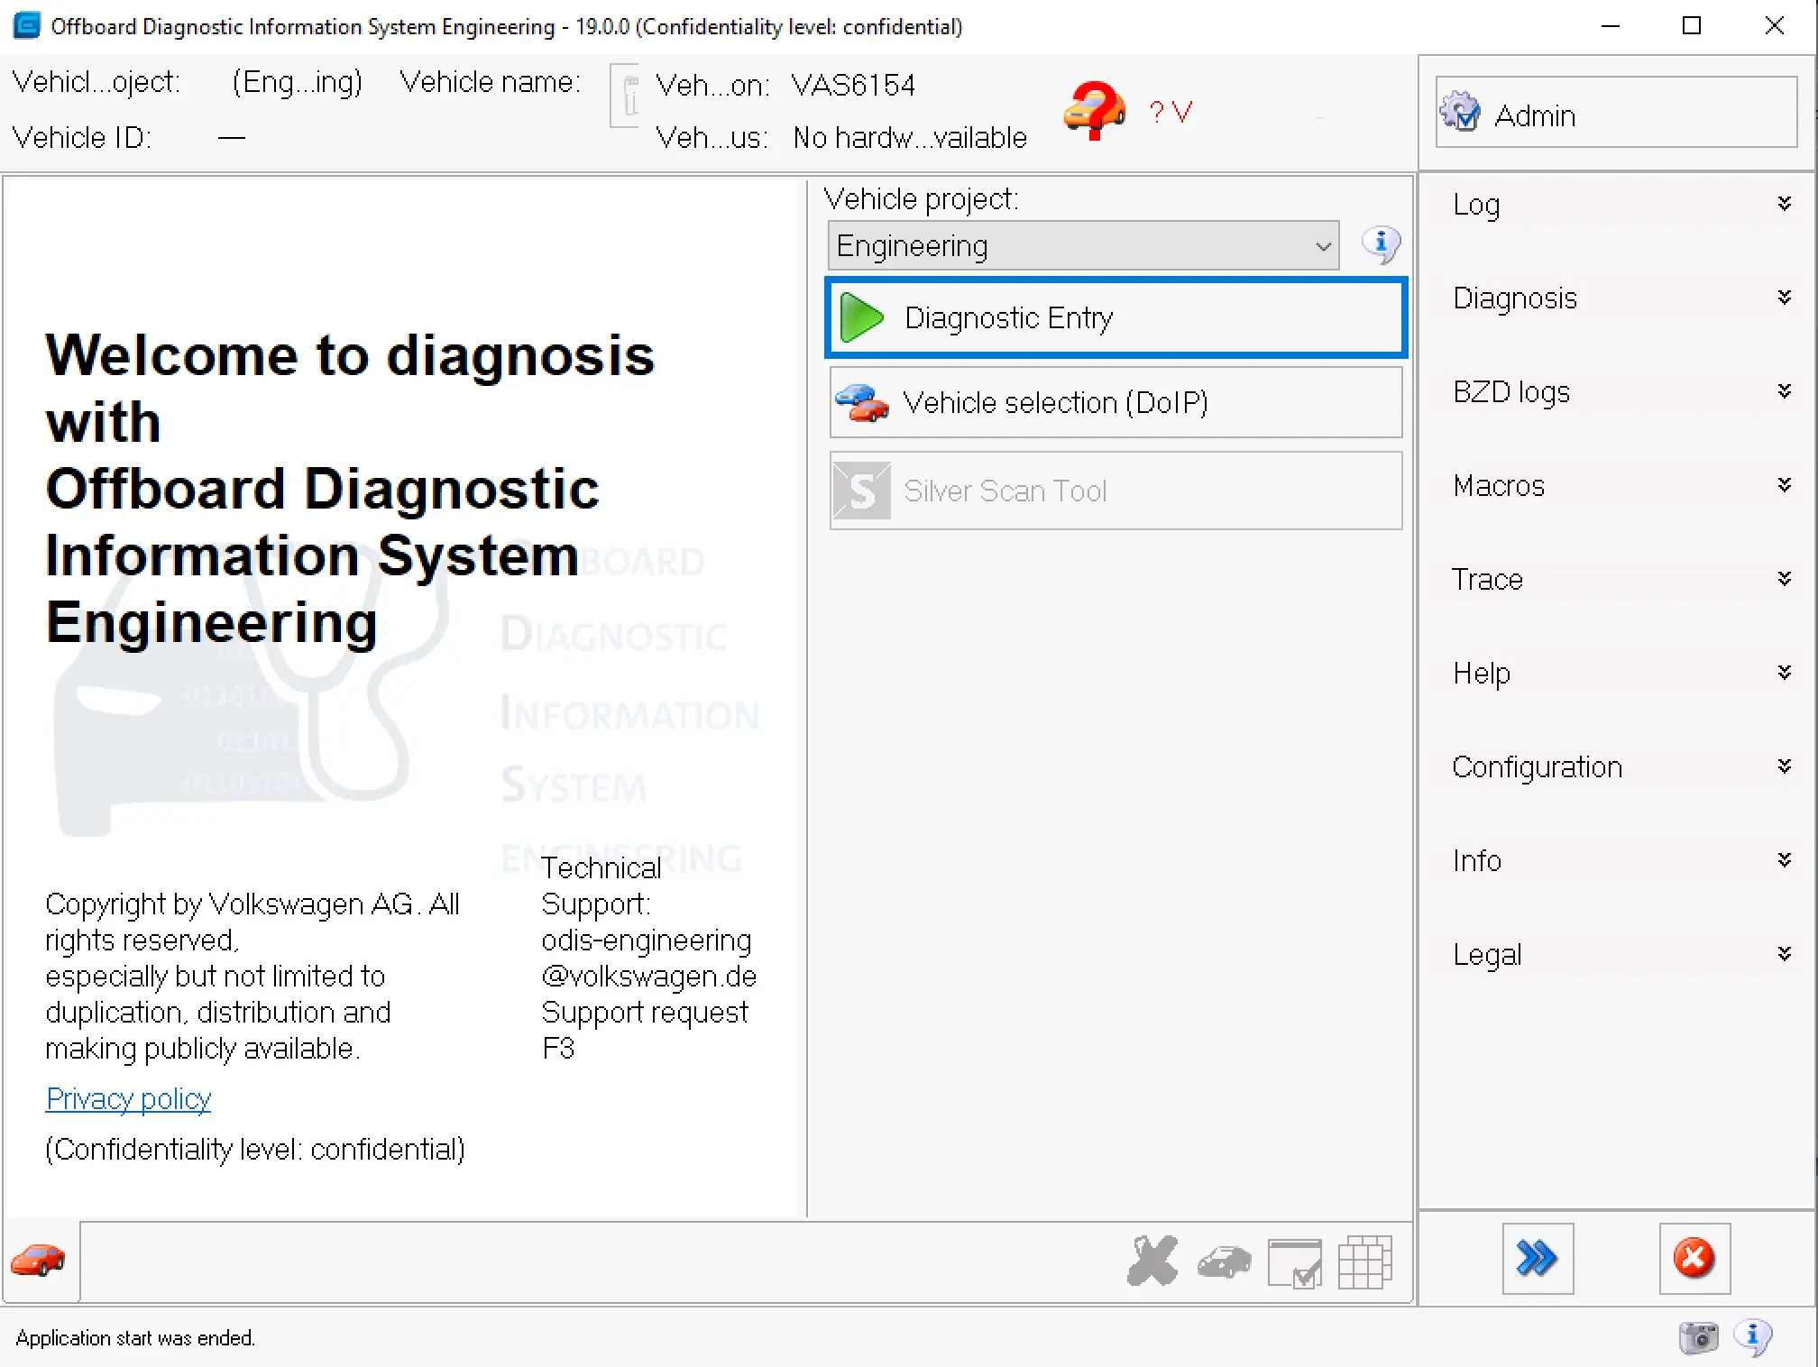Click the red car with question mark icon

1093,113
